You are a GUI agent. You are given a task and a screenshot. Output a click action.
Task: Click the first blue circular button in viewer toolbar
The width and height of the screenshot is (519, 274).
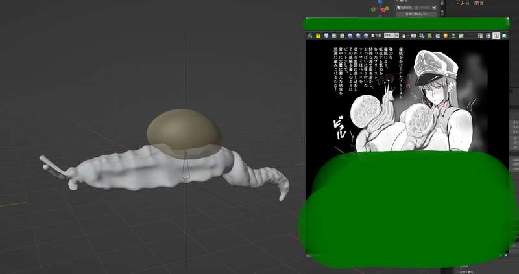(x=349, y=35)
